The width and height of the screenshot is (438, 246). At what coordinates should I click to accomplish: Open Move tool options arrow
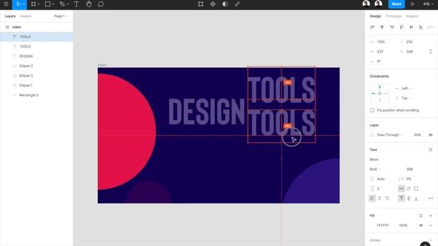(x=24, y=5)
